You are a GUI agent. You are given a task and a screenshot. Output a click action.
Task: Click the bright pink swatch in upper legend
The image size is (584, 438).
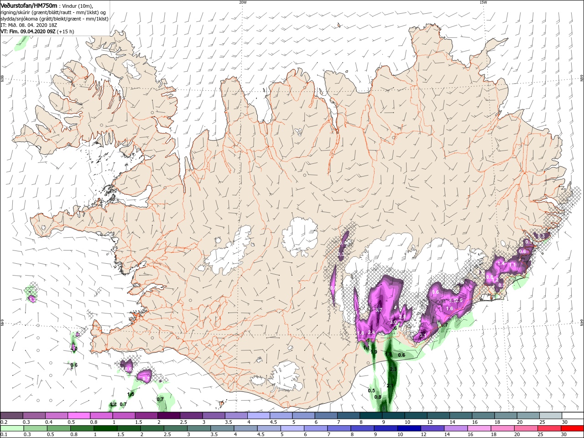[x=78, y=415]
